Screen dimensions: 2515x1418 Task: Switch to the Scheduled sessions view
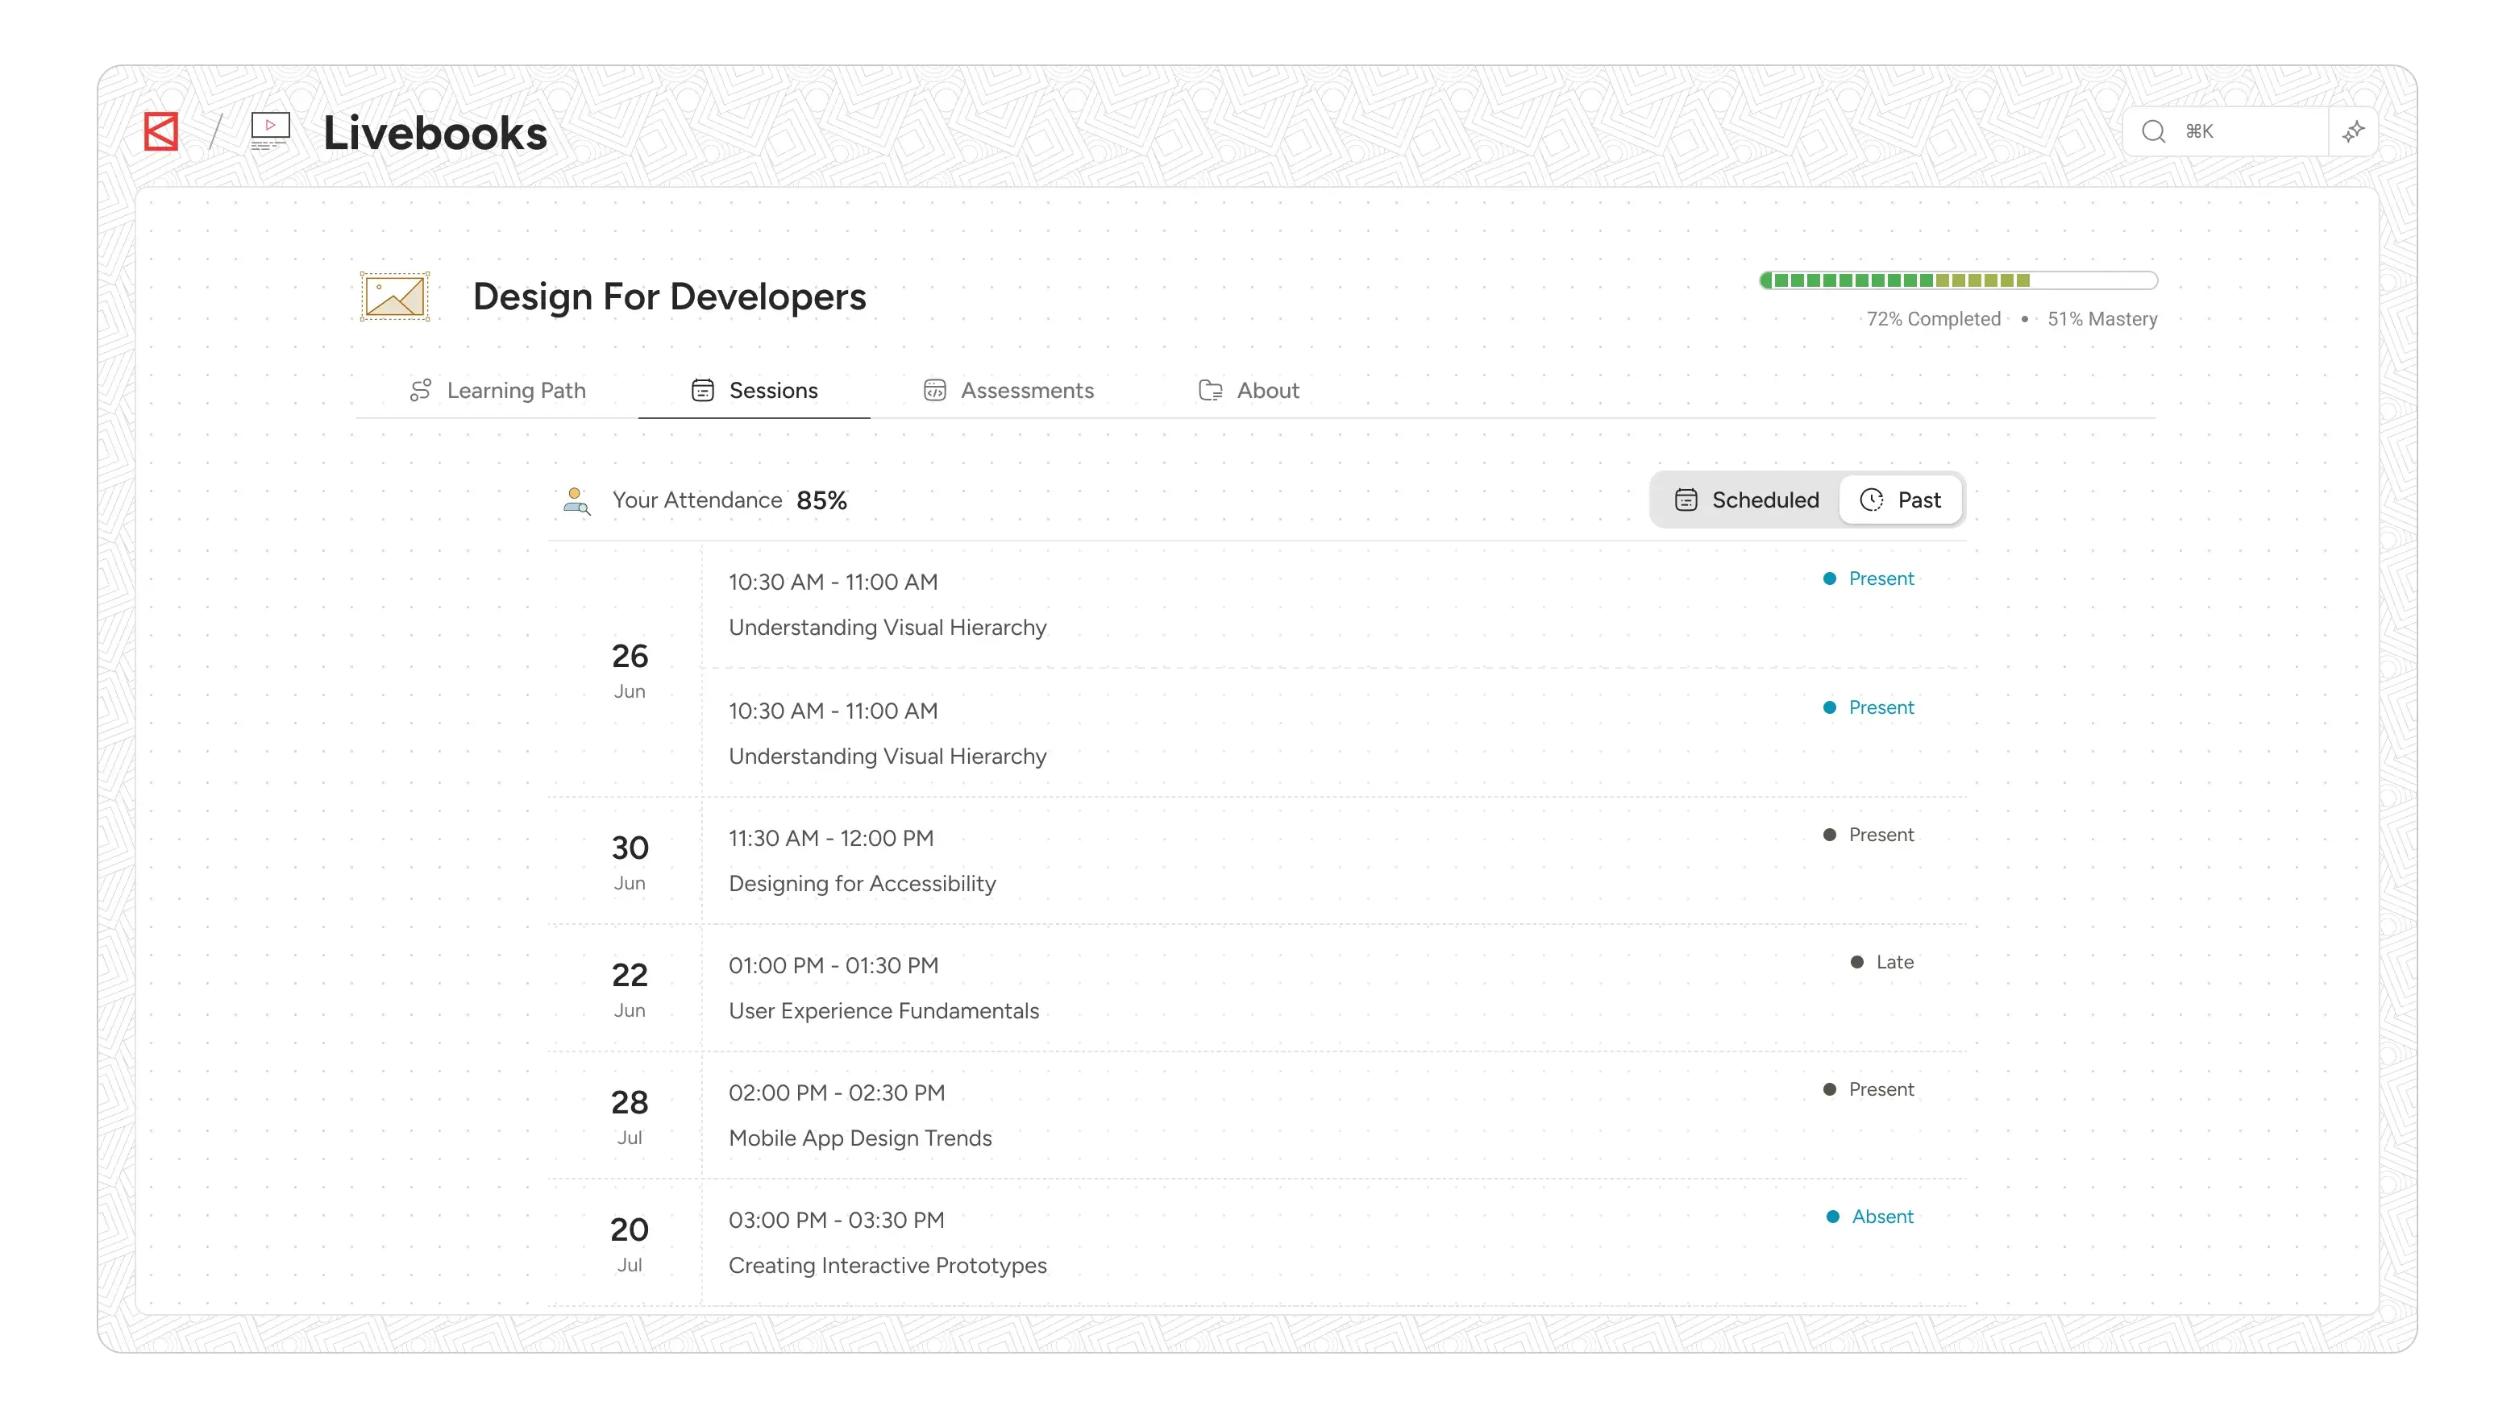click(1746, 500)
